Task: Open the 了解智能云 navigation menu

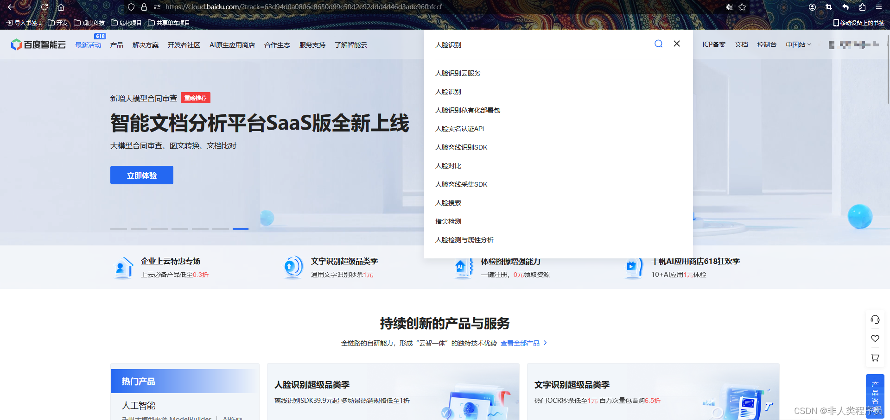Action: [x=351, y=45]
